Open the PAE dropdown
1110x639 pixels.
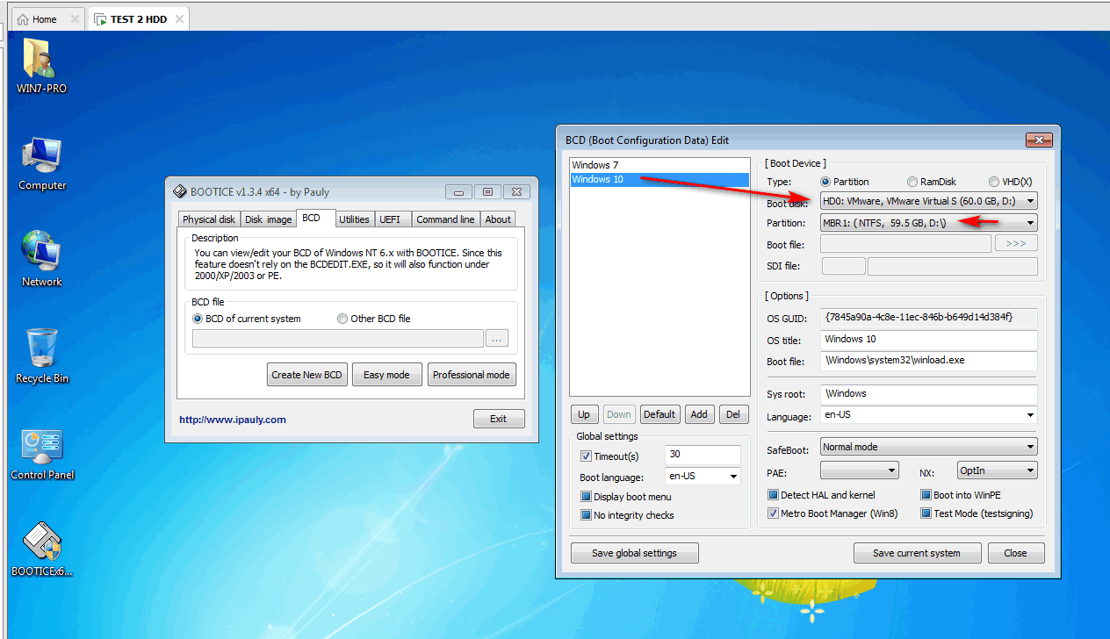pyautogui.click(x=859, y=471)
